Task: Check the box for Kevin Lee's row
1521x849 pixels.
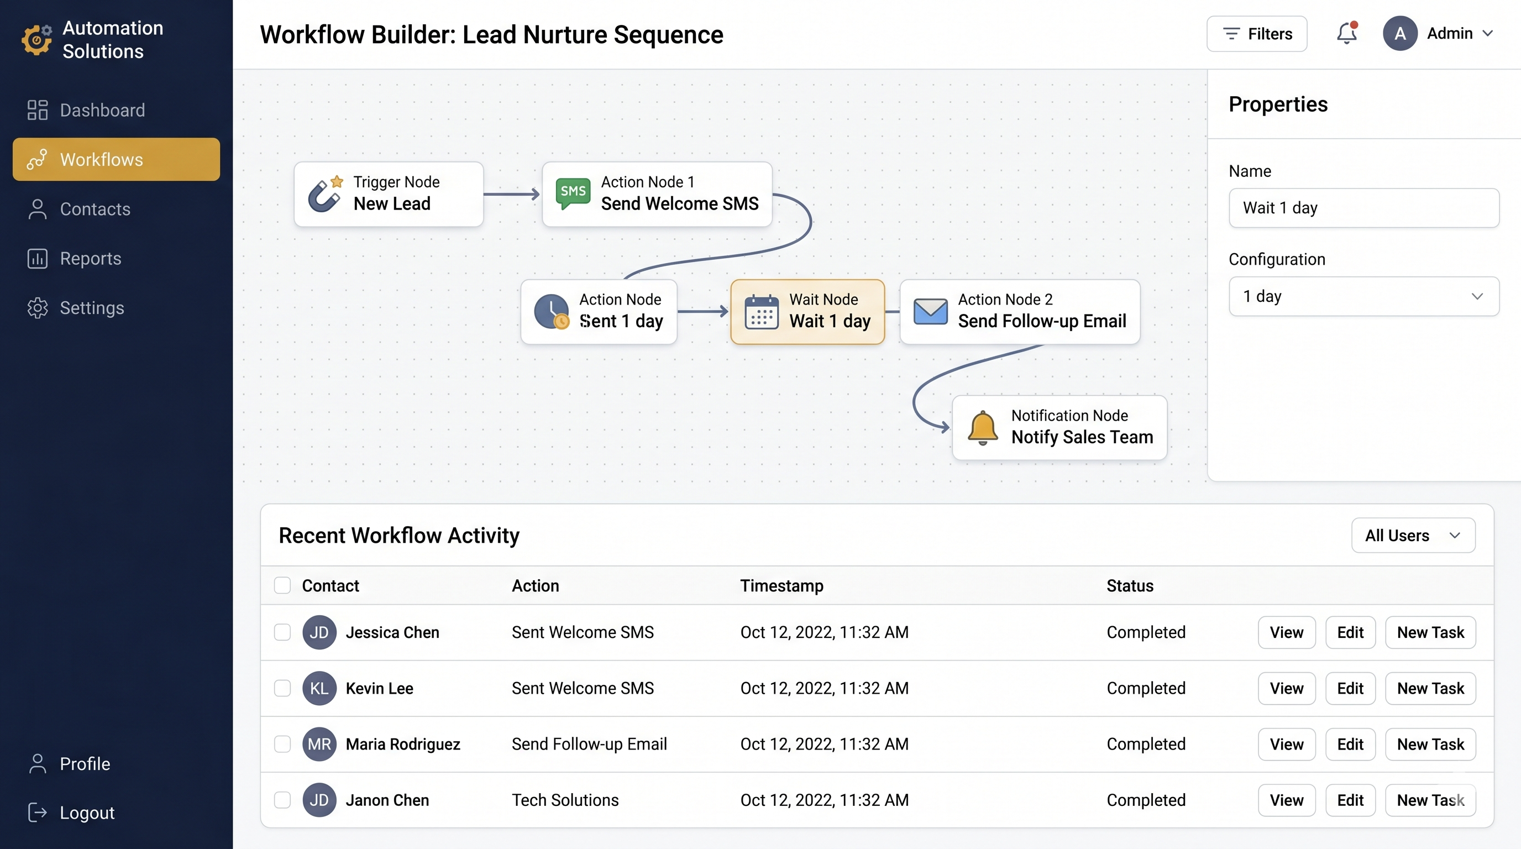Action: pyautogui.click(x=282, y=688)
